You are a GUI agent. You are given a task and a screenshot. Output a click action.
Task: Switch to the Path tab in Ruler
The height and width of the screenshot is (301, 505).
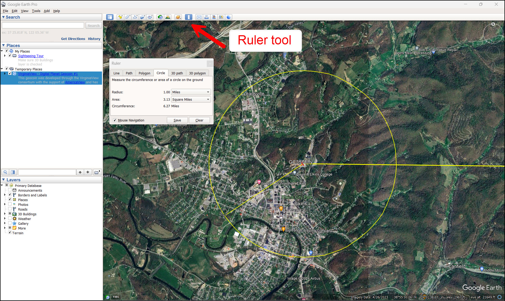[129, 73]
